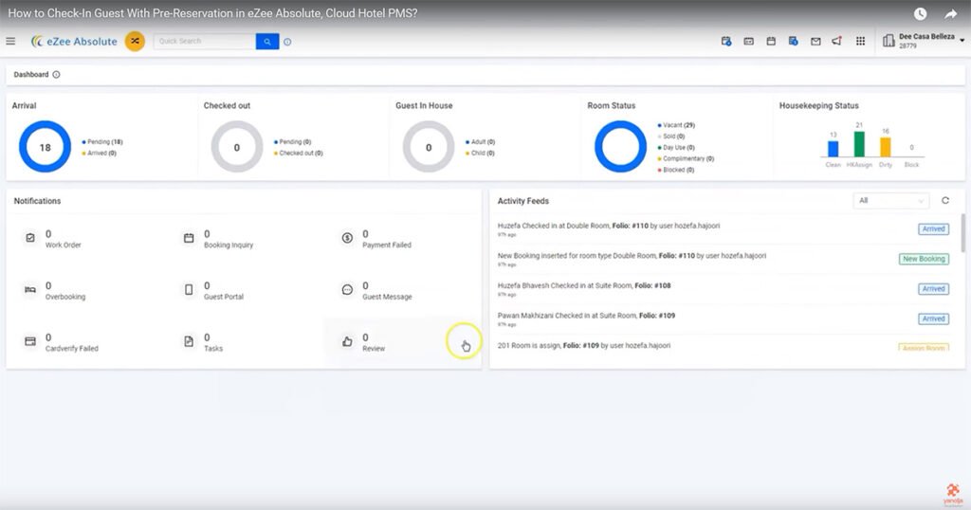Open the mail envelope icon

tap(815, 42)
